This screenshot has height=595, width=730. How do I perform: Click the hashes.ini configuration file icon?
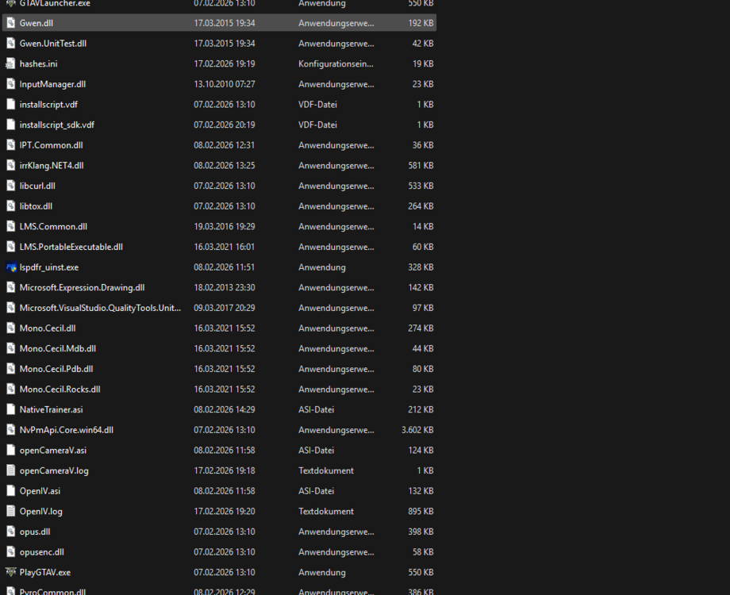pos(11,63)
